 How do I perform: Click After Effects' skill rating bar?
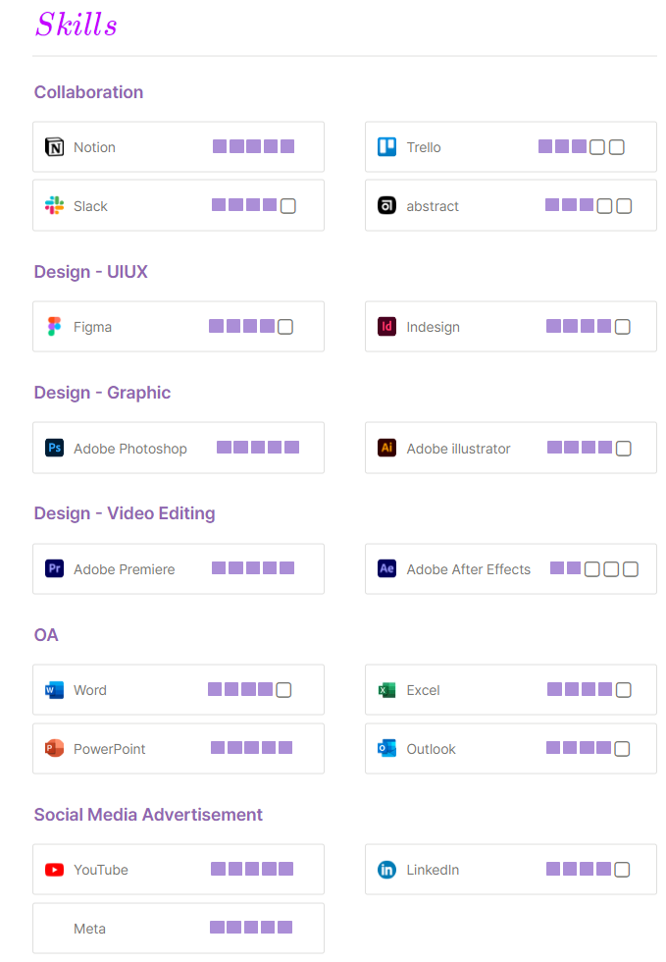coord(594,568)
